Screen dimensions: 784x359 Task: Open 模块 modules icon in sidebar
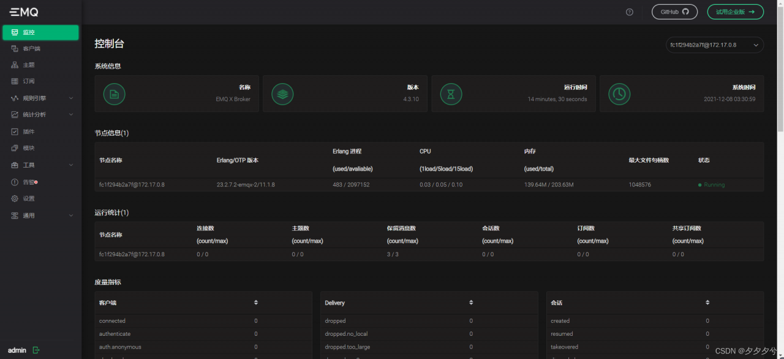point(15,148)
